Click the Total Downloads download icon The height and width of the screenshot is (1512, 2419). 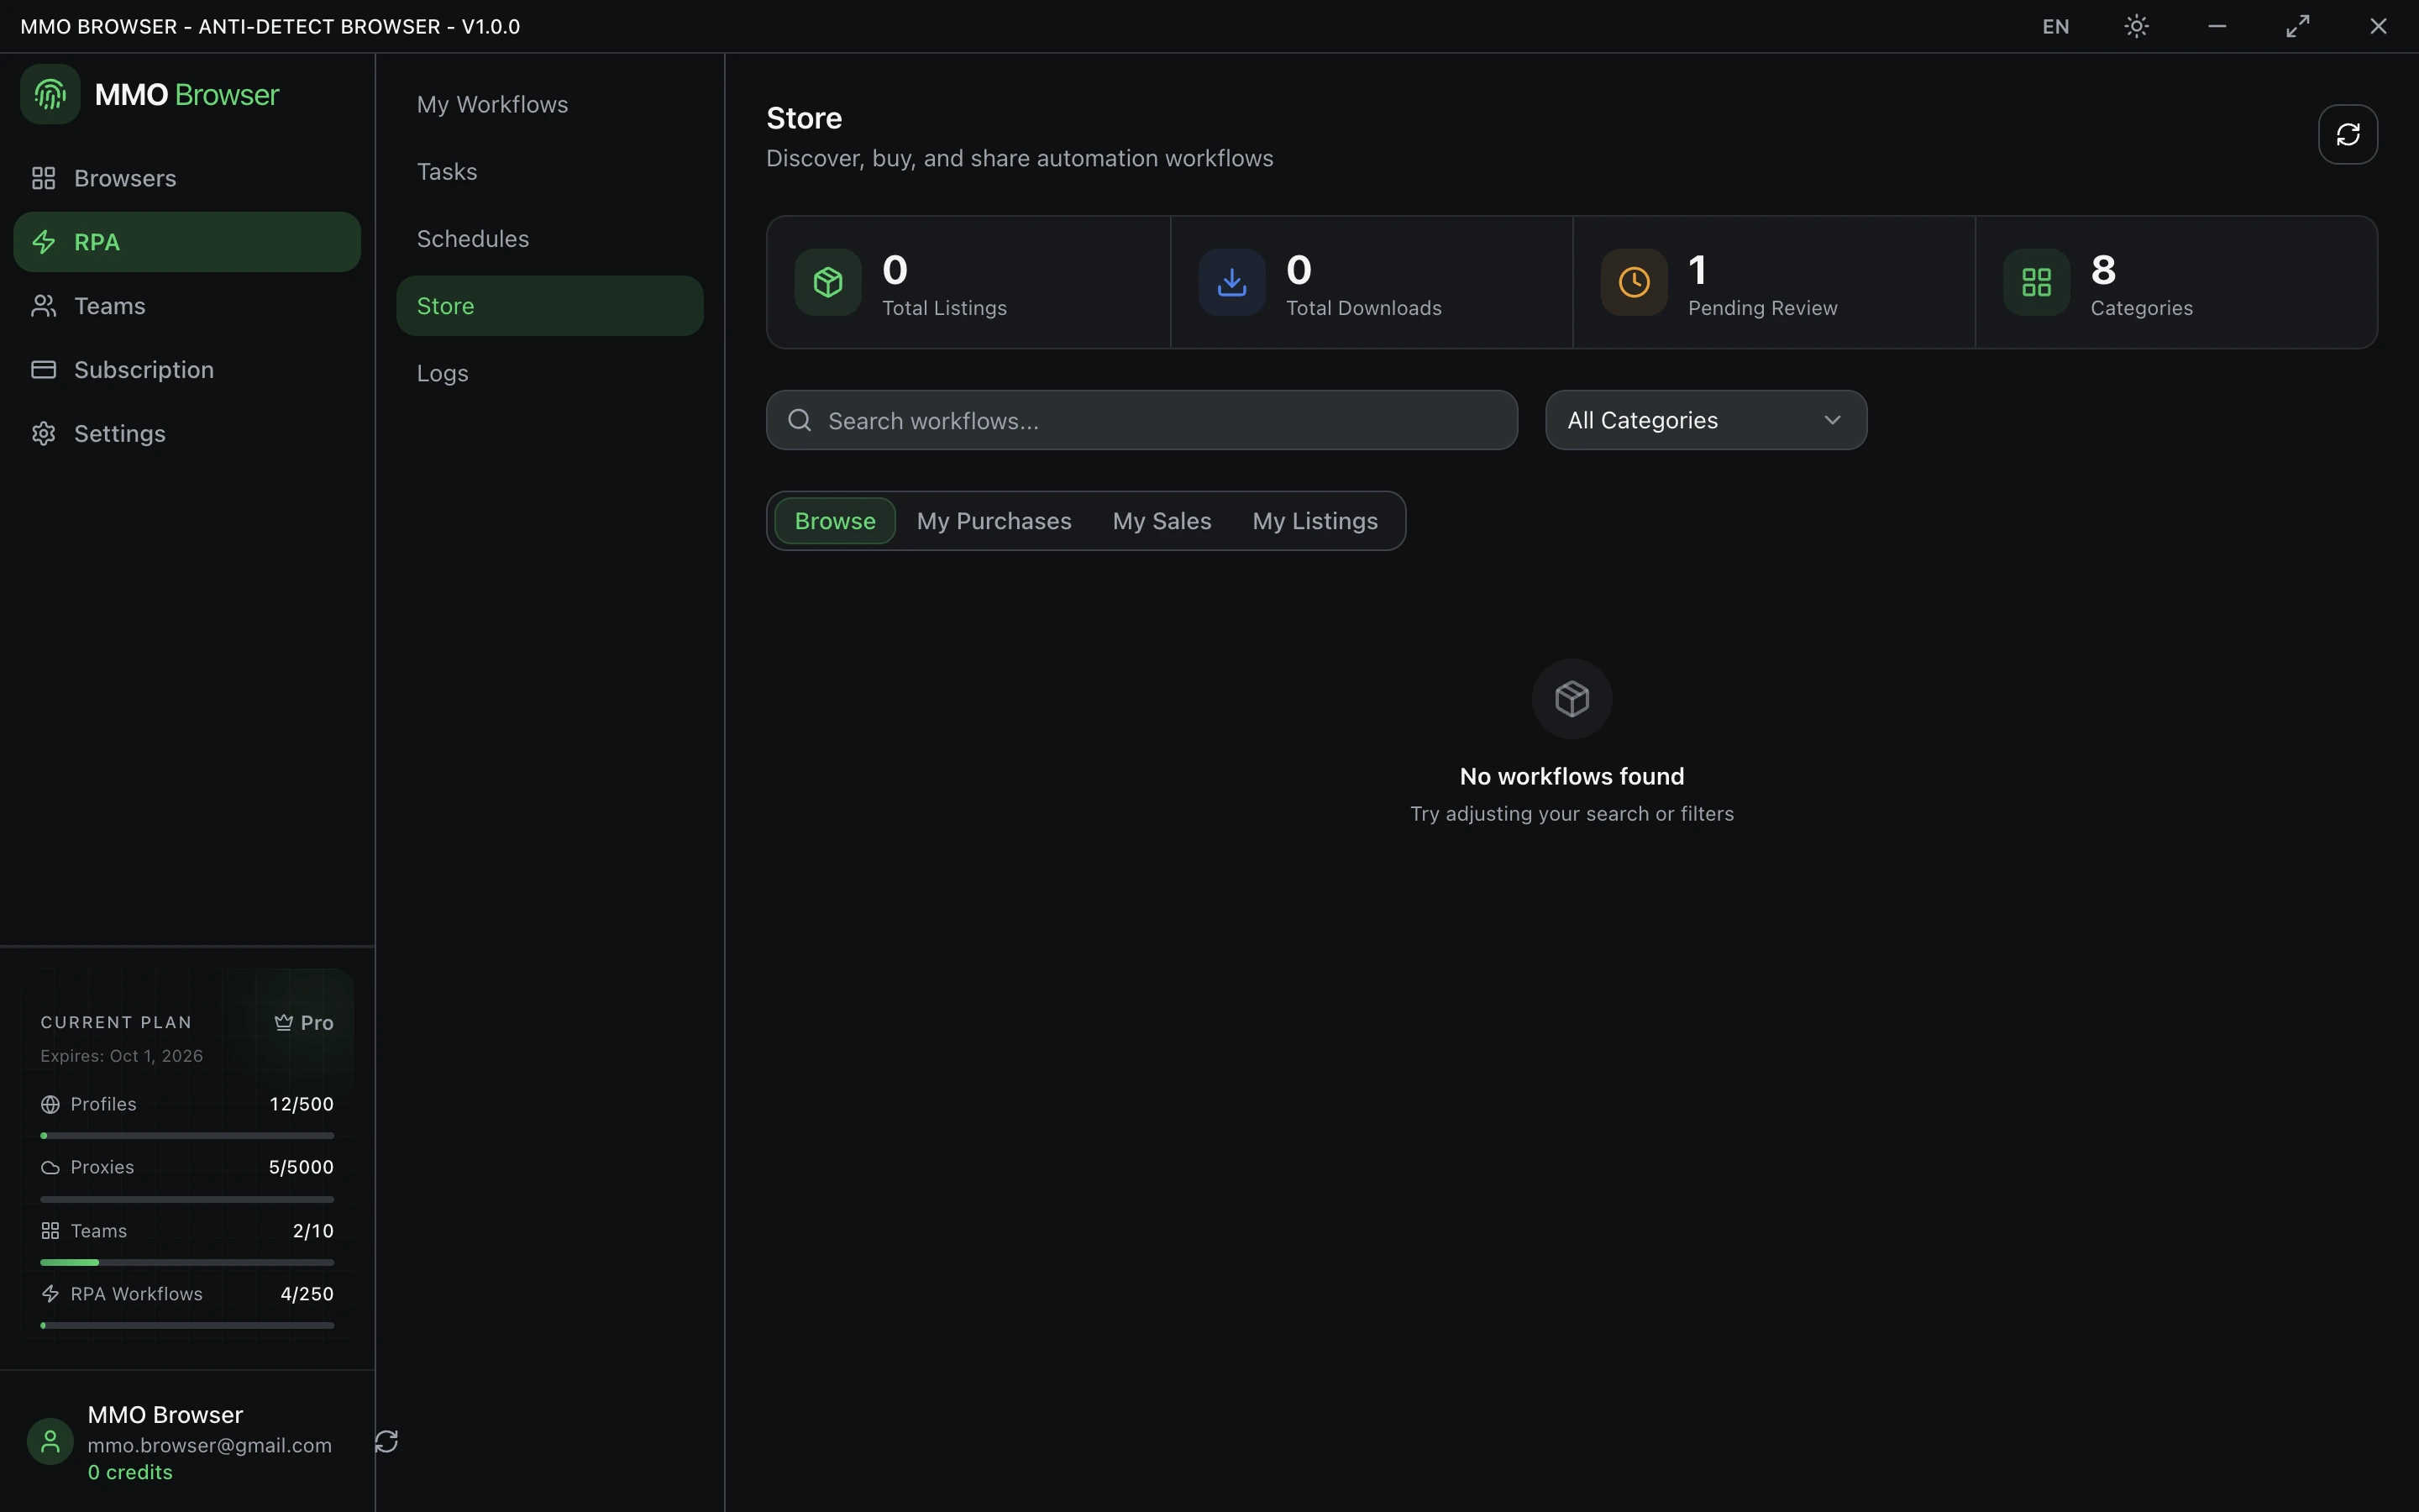(1231, 282)
